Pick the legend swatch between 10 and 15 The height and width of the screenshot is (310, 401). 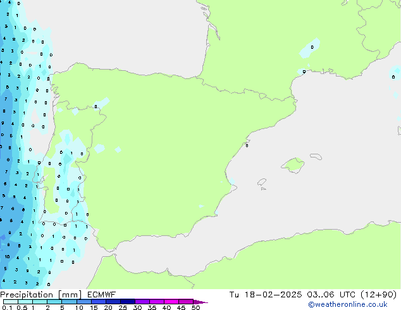click(x=83, y=302)
